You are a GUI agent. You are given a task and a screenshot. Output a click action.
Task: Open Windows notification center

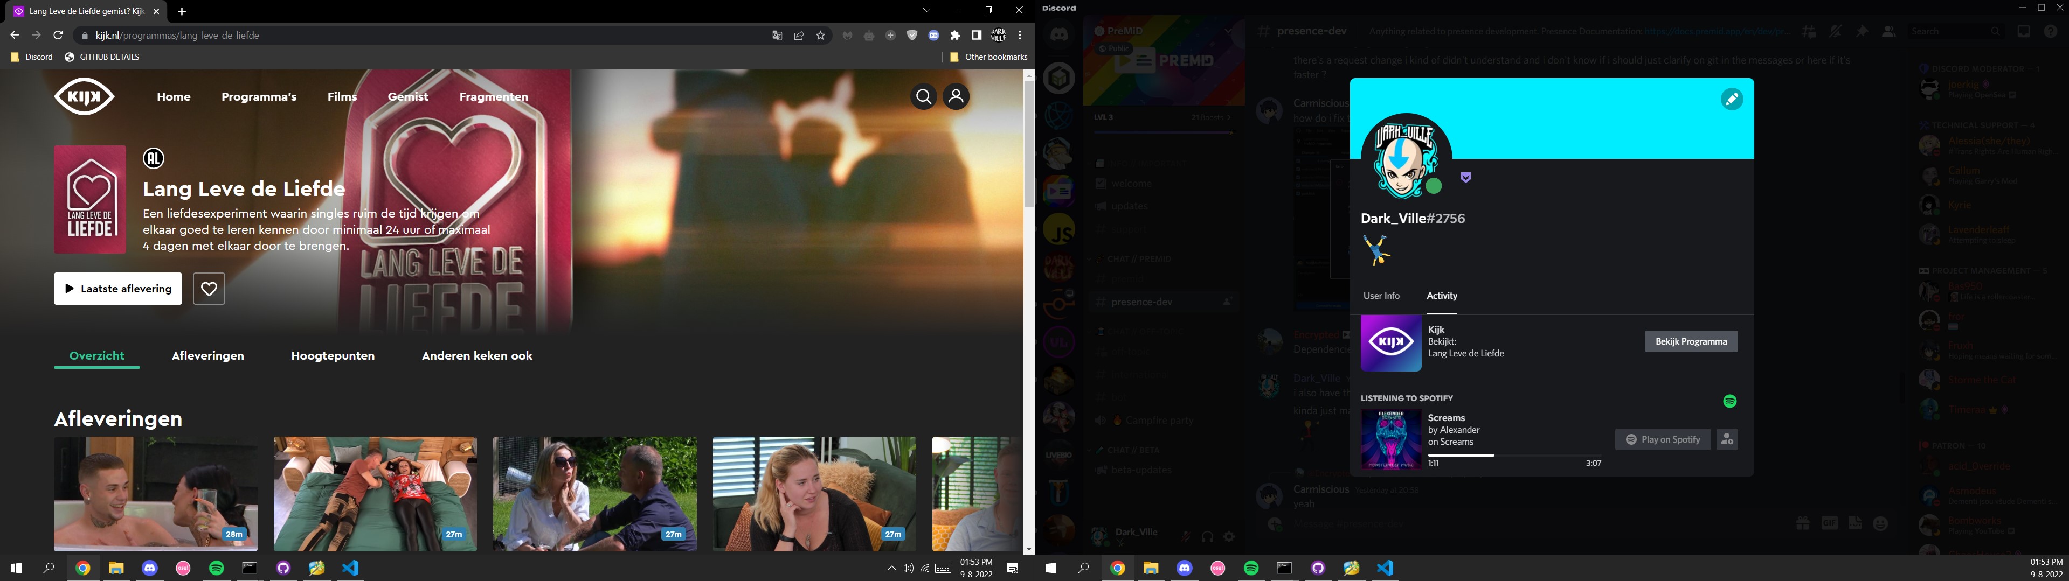point(1013,568)
